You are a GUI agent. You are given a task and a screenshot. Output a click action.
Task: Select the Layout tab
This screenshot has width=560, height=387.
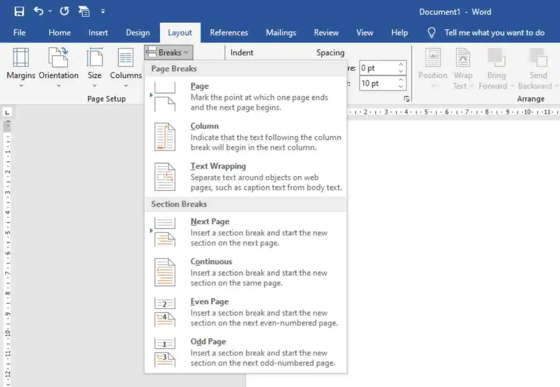(180, 32)
